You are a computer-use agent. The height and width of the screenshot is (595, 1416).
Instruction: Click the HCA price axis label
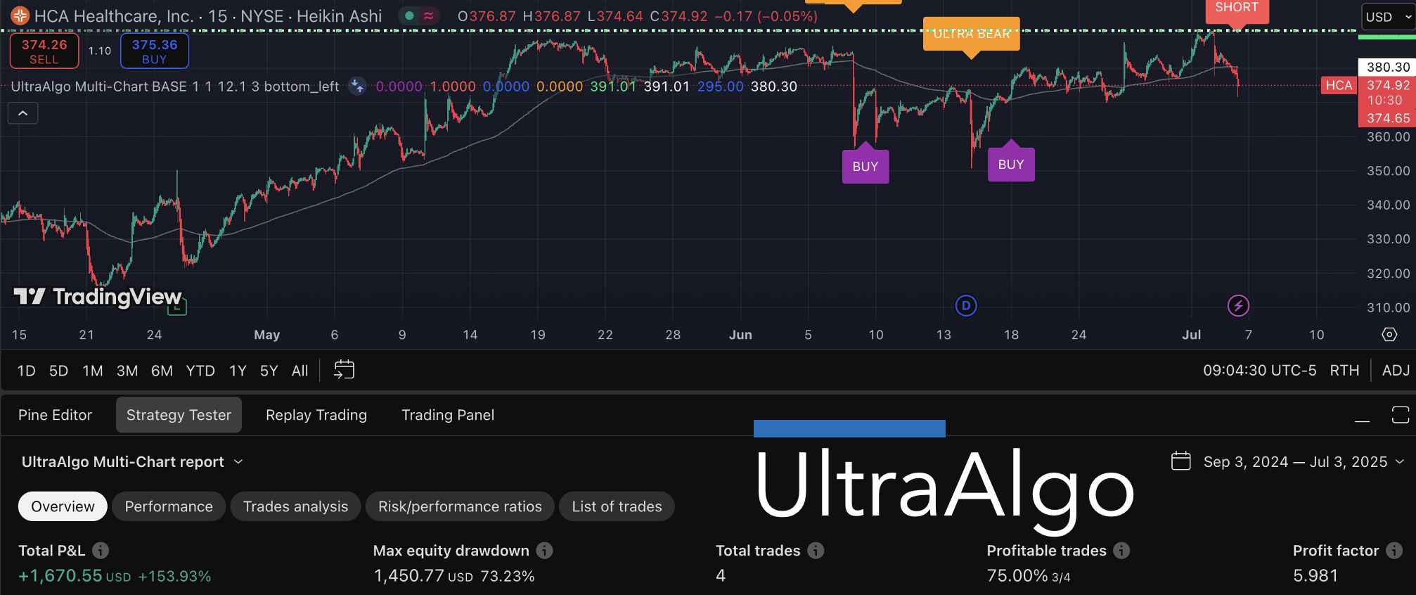(1339, 86)
